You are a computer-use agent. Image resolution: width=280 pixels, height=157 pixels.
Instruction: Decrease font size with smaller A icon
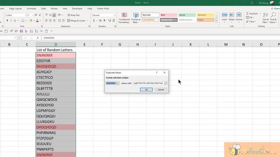coord(40,15)
